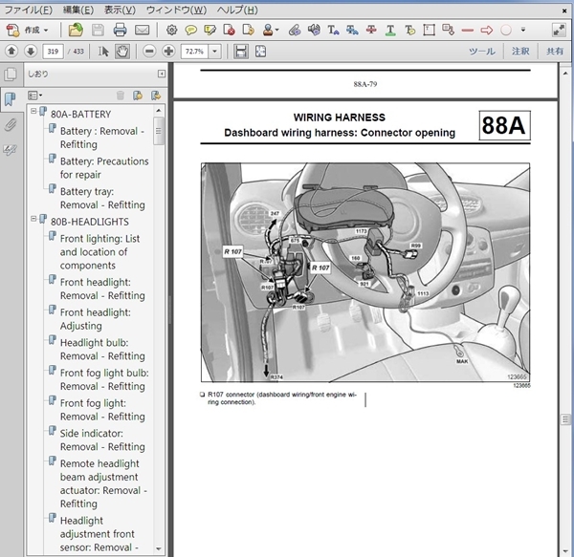Open the Create dropdown arrow
The width and height of the screenshot is (574, 557).
coord(46,30)
